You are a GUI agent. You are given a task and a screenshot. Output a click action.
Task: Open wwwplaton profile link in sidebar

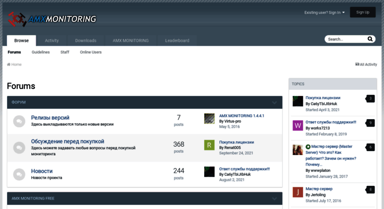320,170
